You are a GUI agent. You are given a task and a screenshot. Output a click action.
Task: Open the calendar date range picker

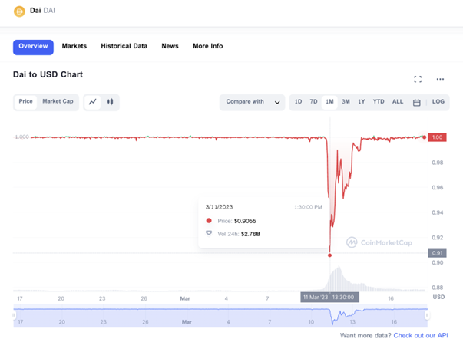click(417, 102)
